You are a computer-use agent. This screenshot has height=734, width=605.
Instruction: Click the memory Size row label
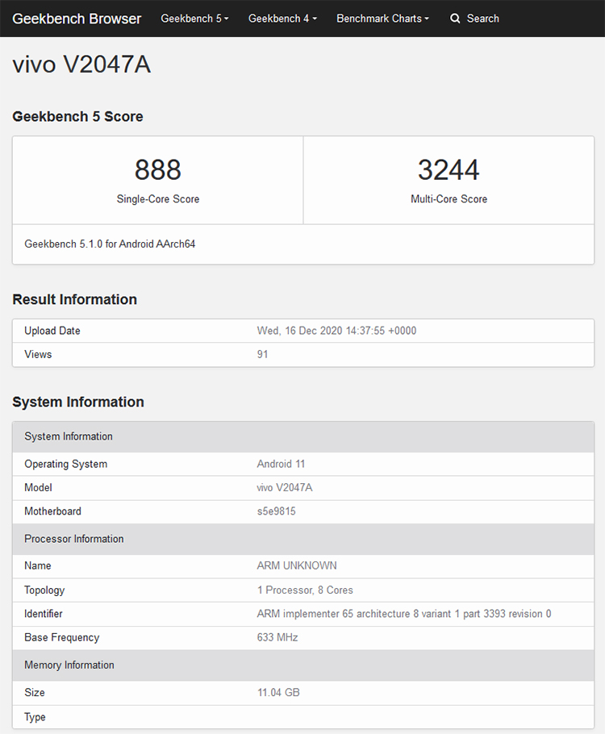[x=35, y=692]
